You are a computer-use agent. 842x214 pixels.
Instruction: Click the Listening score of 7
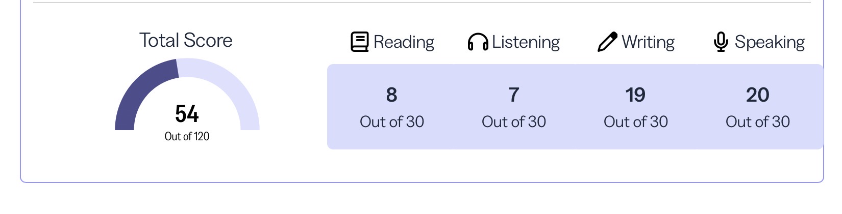pyautogui.click(x=513, y=95)
